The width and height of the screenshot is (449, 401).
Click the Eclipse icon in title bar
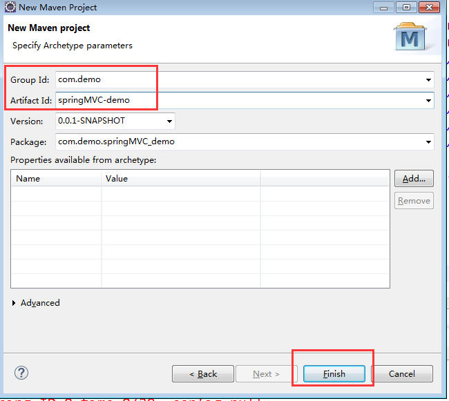click(x=10, y=7)
